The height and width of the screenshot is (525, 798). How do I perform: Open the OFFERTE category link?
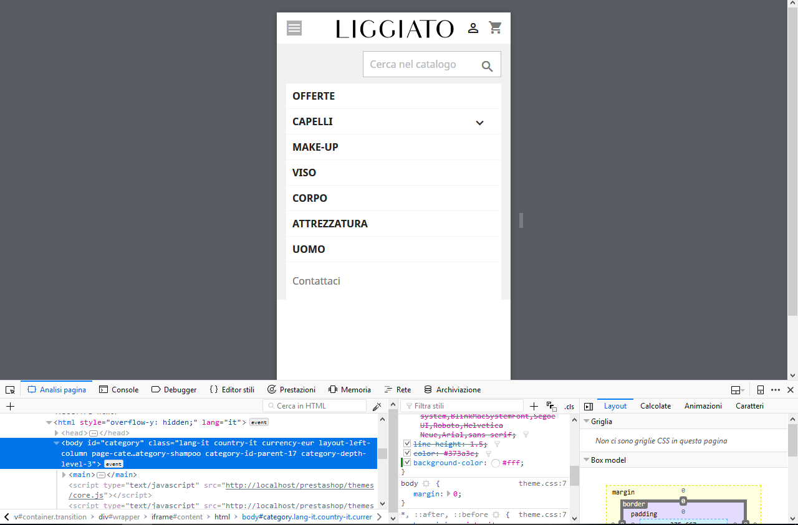(314, 96)
